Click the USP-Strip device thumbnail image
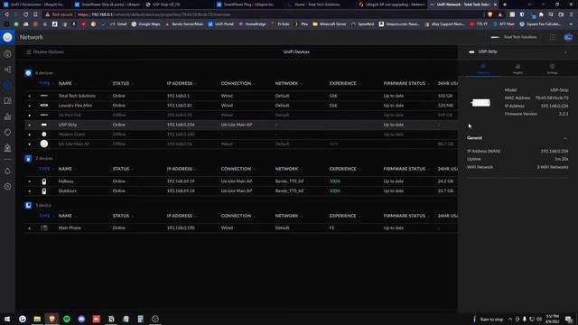 480,103
